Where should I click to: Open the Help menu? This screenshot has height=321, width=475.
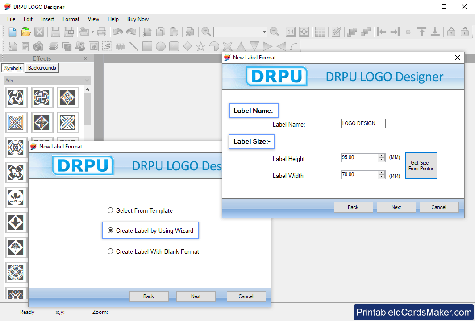113,19
